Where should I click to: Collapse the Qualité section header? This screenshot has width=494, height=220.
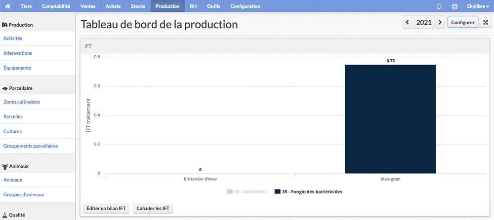[38, 215]
